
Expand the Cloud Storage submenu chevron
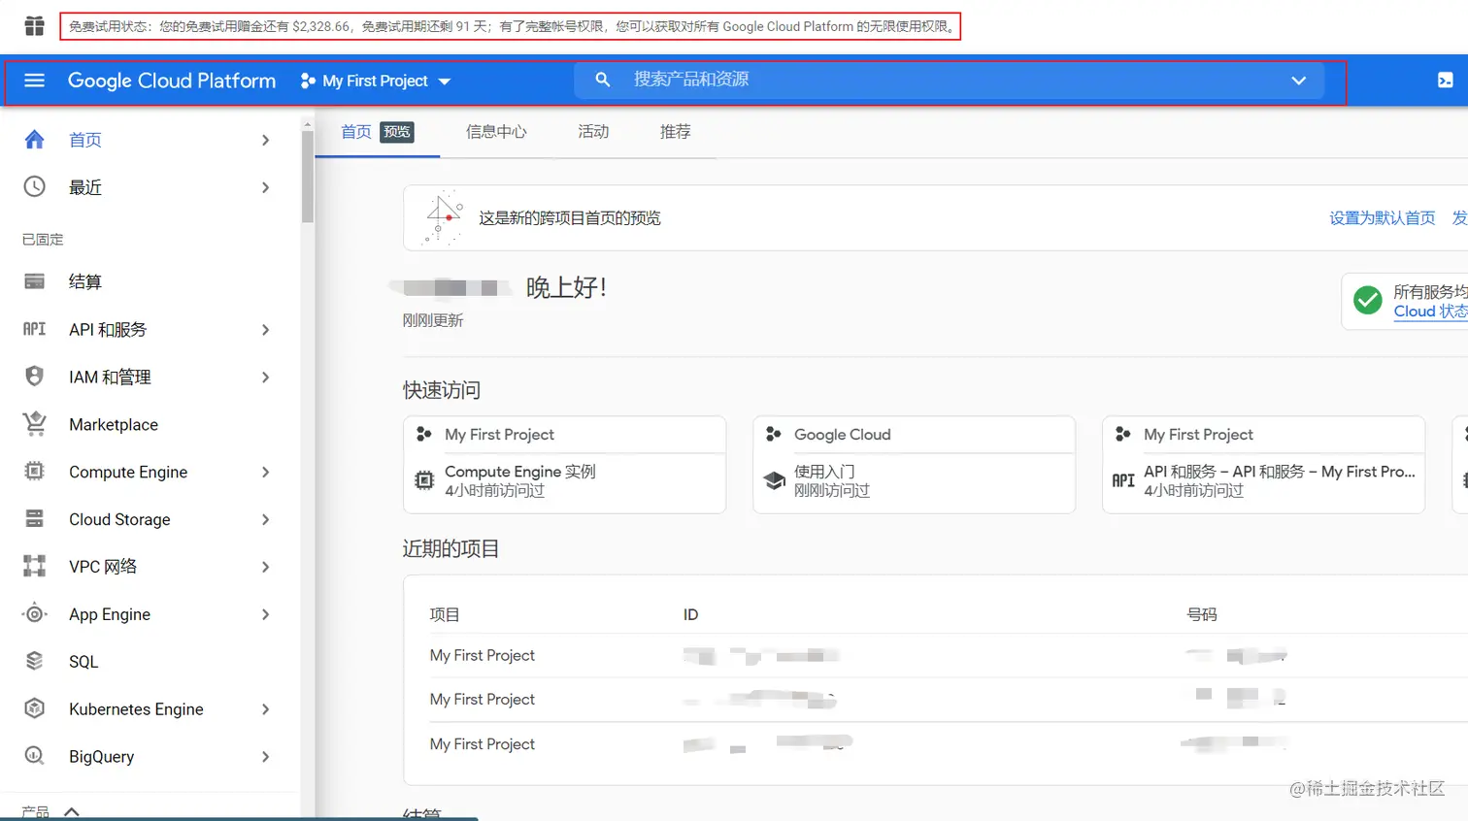click(265, 519)
